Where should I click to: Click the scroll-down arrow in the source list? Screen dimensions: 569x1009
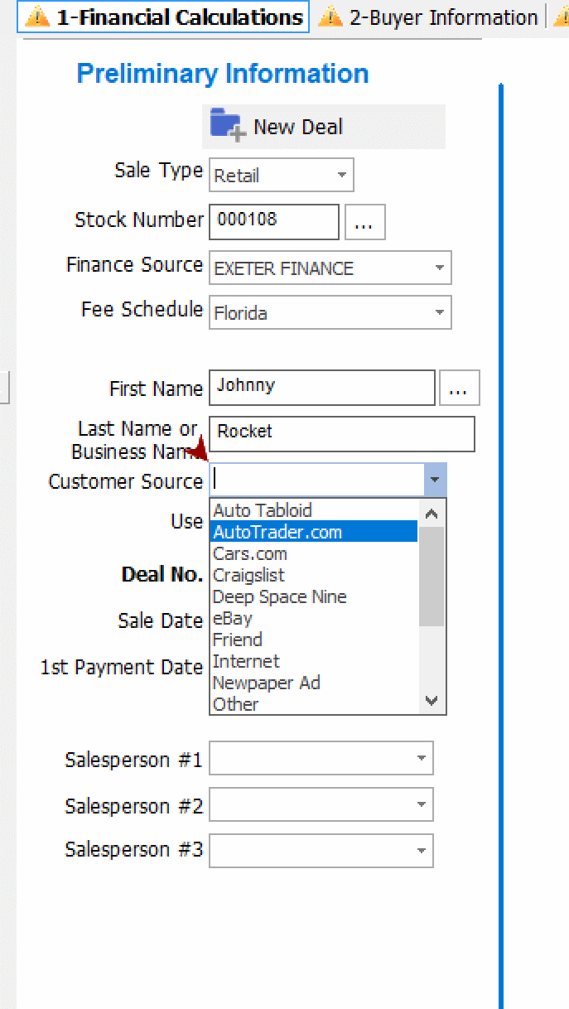[431, 701]
